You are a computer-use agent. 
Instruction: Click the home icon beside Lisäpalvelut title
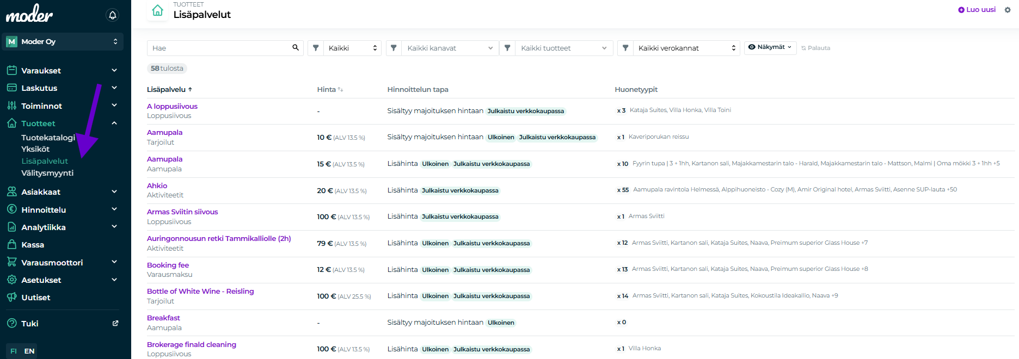[x=157, y=10]
